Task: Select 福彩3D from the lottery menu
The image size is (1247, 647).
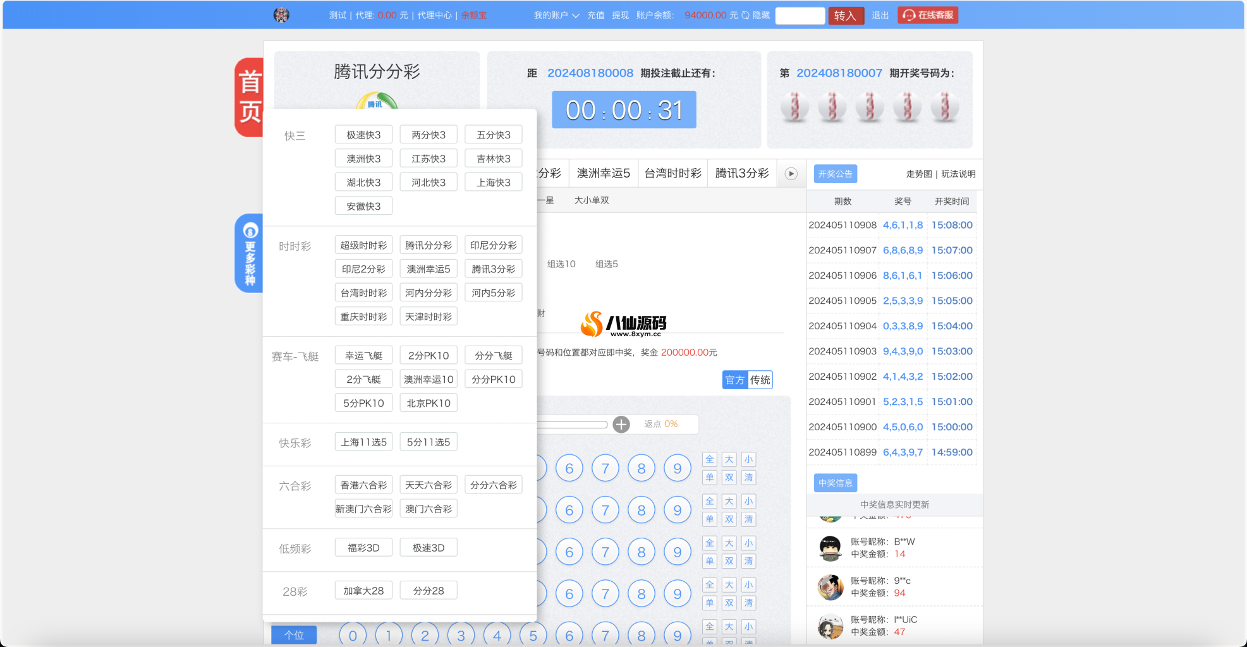Action: click(363, 547)
